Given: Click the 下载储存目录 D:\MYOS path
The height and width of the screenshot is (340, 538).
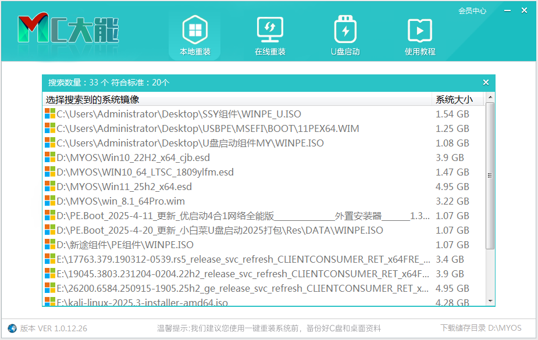Looking at the screenshot, I should (x=480, y=328).
